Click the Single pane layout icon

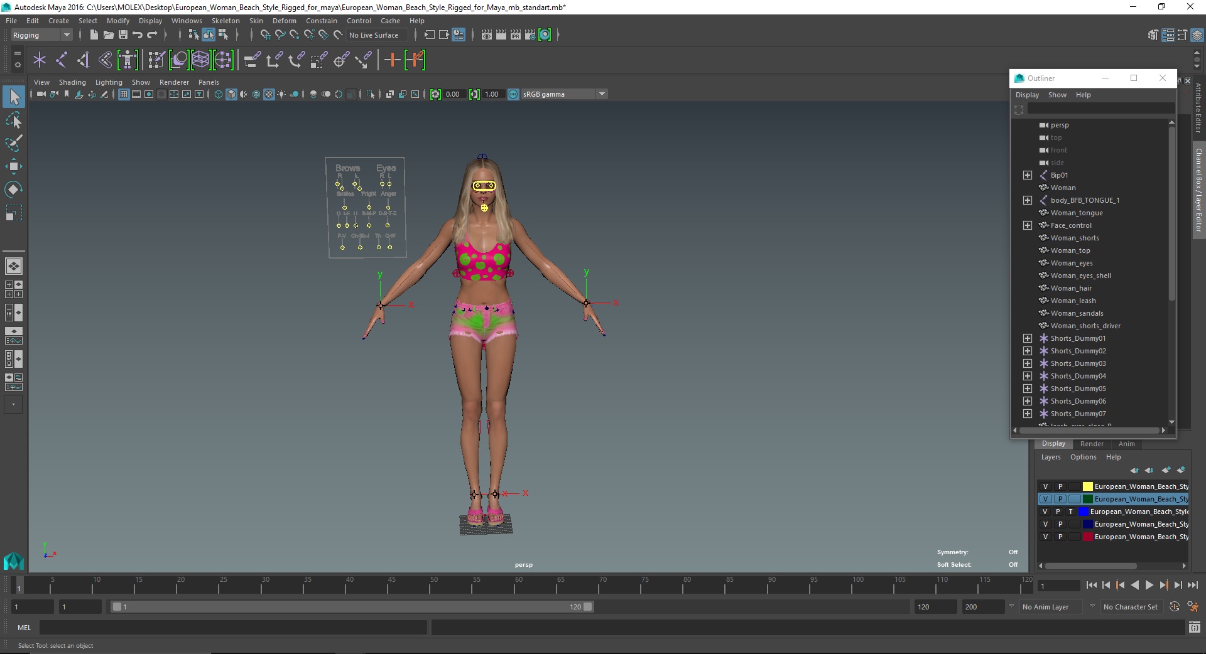pyautogui.click(x=14, y=266)
